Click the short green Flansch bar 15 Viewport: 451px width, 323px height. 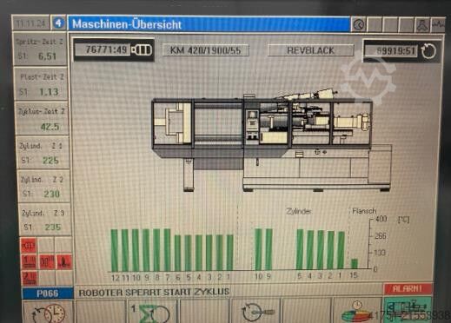355,264
